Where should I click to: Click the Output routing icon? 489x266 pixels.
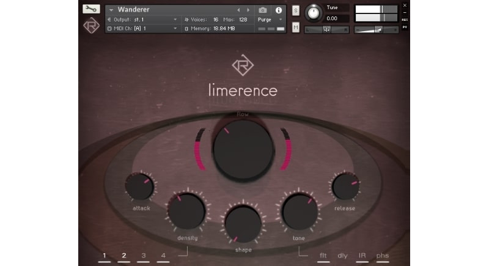click(x=109, y=20)
